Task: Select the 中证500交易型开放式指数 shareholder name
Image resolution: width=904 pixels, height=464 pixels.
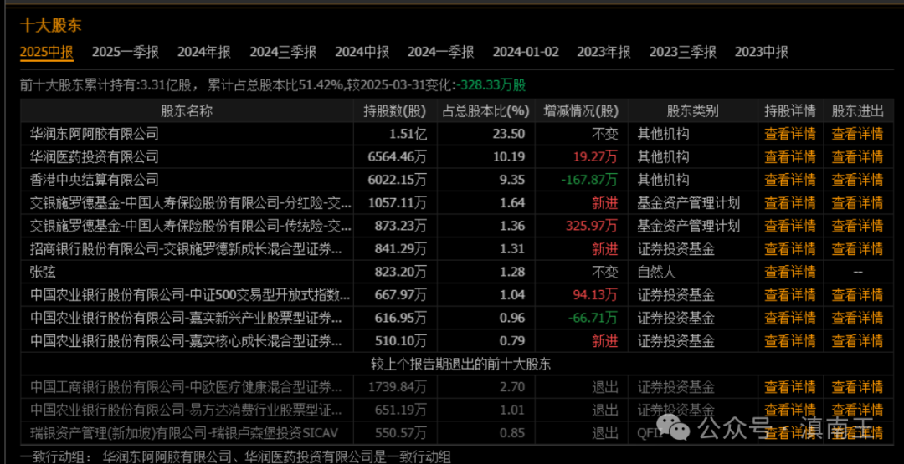Action: pyautogui.click(x=190, y=295)
